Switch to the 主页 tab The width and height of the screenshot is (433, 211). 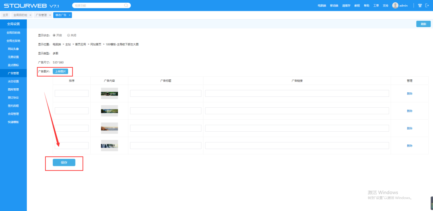5,15
